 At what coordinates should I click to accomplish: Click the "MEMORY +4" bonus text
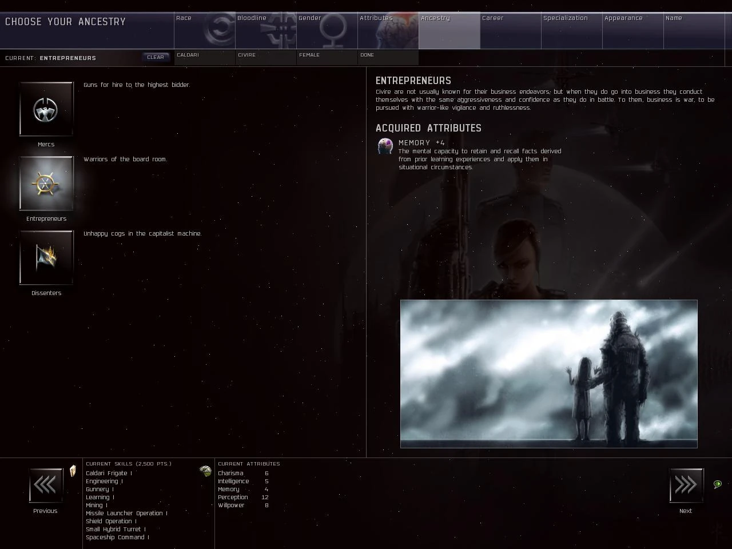click(x=421, y=142)
